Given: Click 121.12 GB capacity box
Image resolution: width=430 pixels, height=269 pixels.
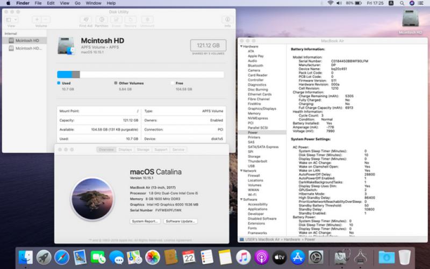Looking at the screenshot, I should point(208,46).
